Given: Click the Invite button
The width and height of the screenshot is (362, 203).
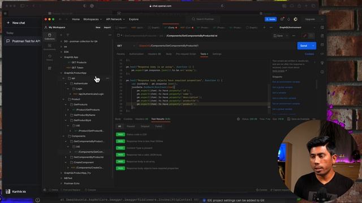Looking at the screenshot, I should click(x=270, y=19).
